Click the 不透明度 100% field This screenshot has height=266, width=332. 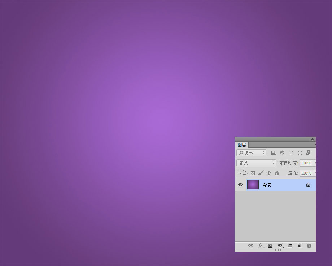coord(306,163)
